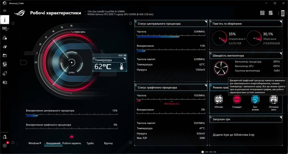Click round widget icon left of CPU status panel
This screenshot has width=288, height=154.
131,23
